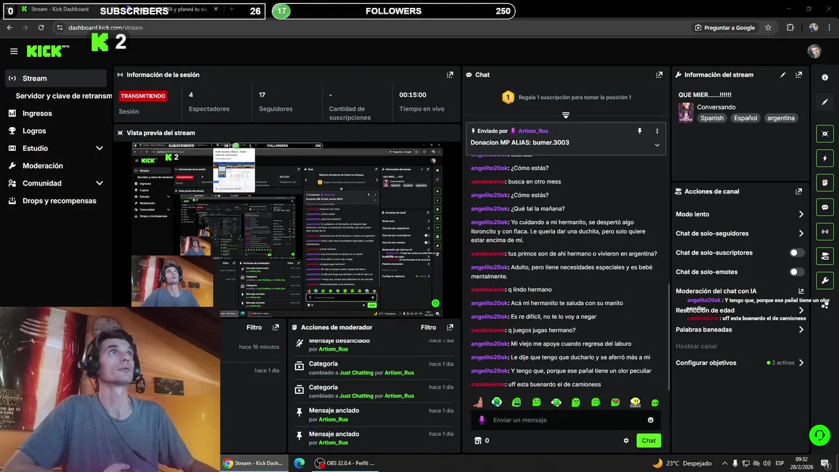
Task: Edit stream info with the pencil in panel header
Action: pos(783,75)
